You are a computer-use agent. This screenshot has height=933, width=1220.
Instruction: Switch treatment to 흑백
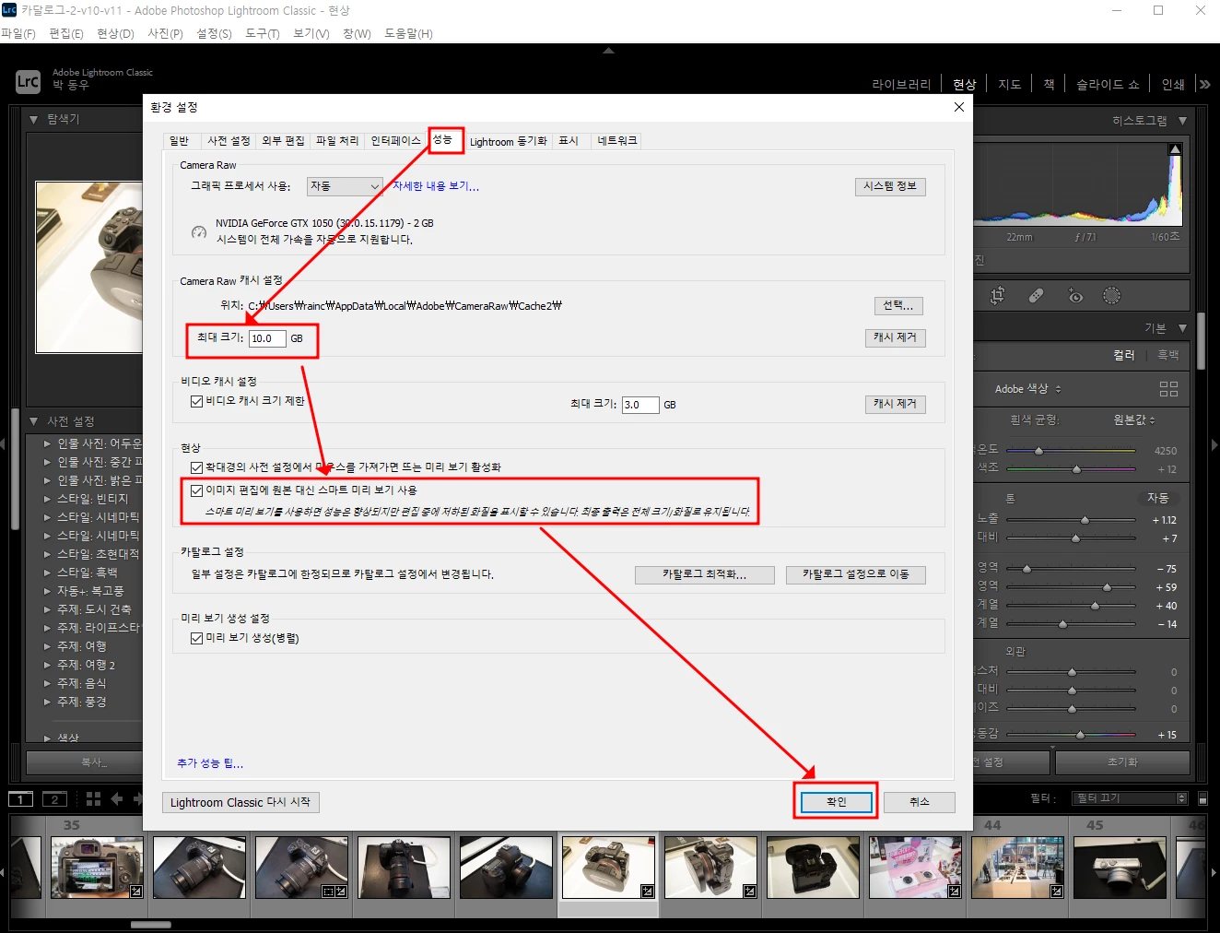1167,355
